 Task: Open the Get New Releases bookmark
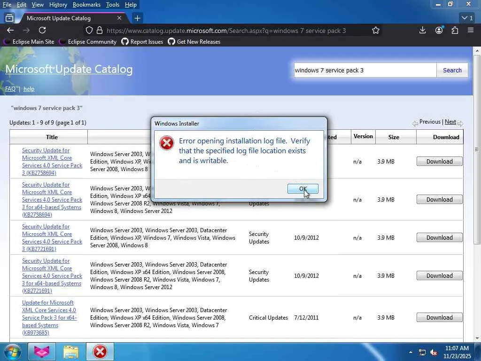click(194, 42)
